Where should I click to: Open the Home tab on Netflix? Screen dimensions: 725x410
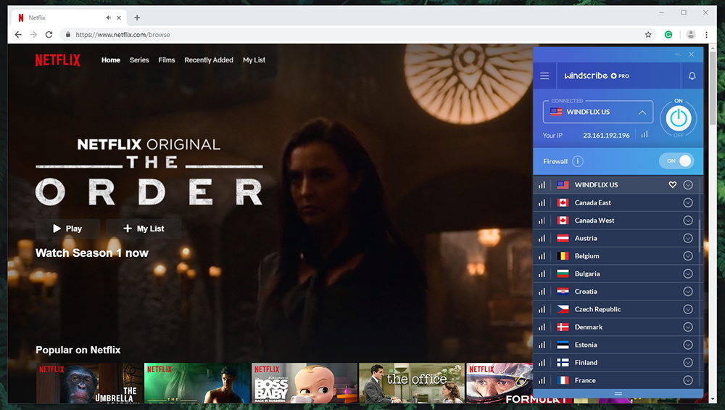point(111,60)
